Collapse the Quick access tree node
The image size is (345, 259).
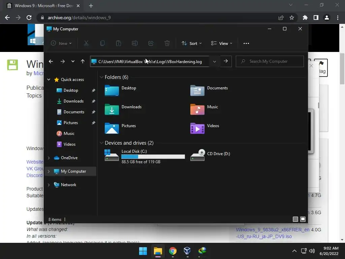49,80
